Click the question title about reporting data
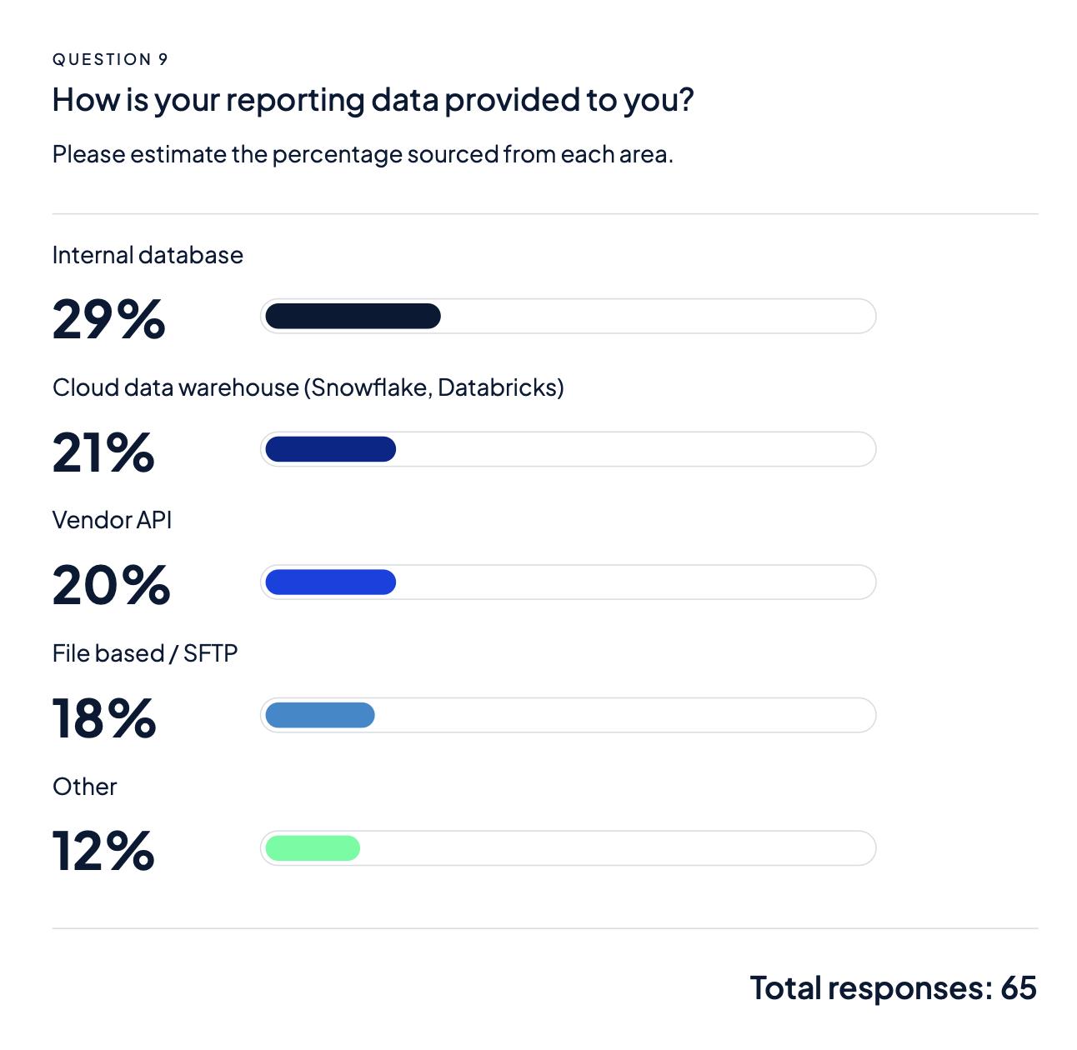Screen dimensions: 1077x1050 pyautogui.click(x=373, y=100)
